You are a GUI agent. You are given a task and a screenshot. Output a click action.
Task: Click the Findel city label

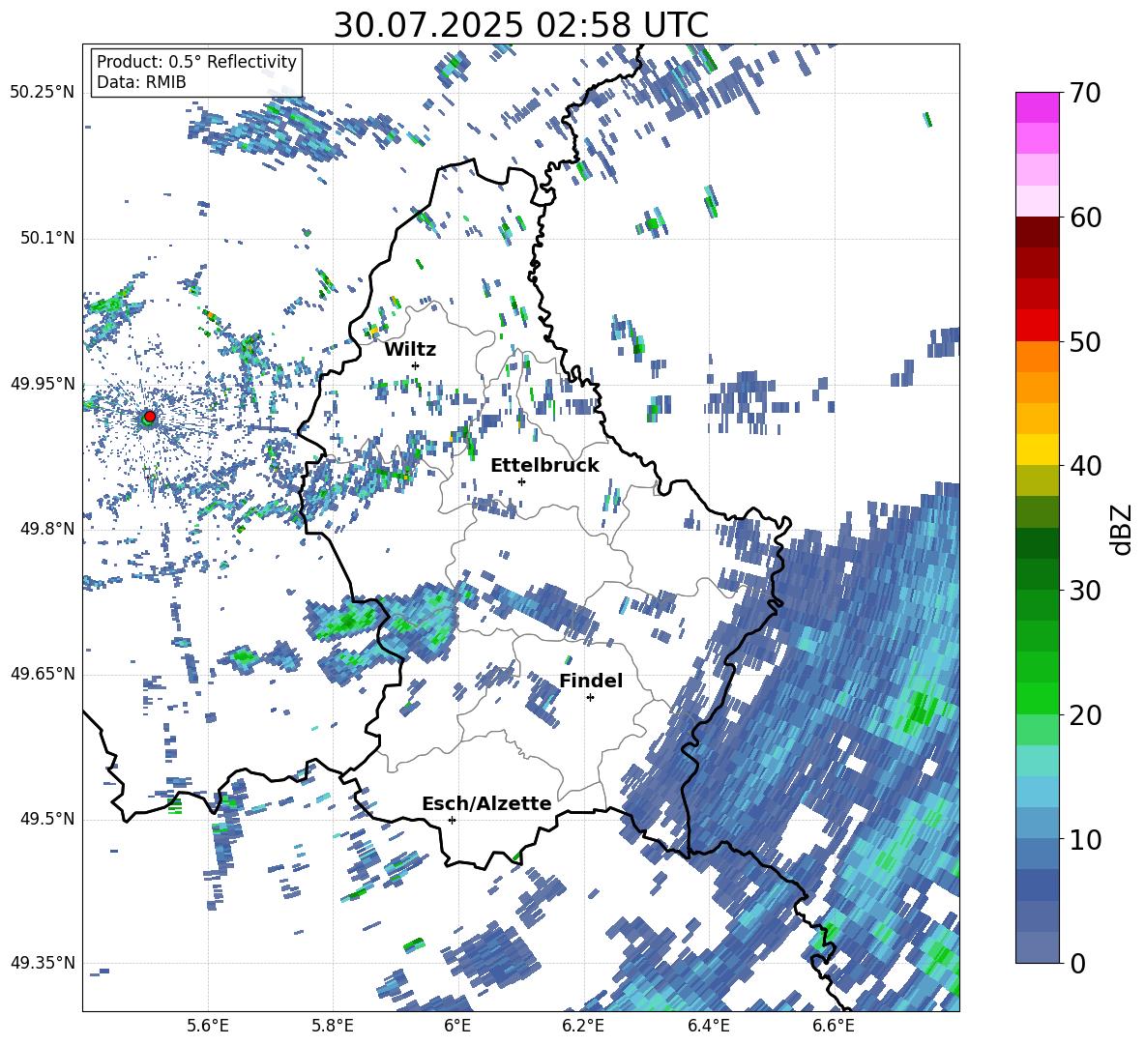591,681
